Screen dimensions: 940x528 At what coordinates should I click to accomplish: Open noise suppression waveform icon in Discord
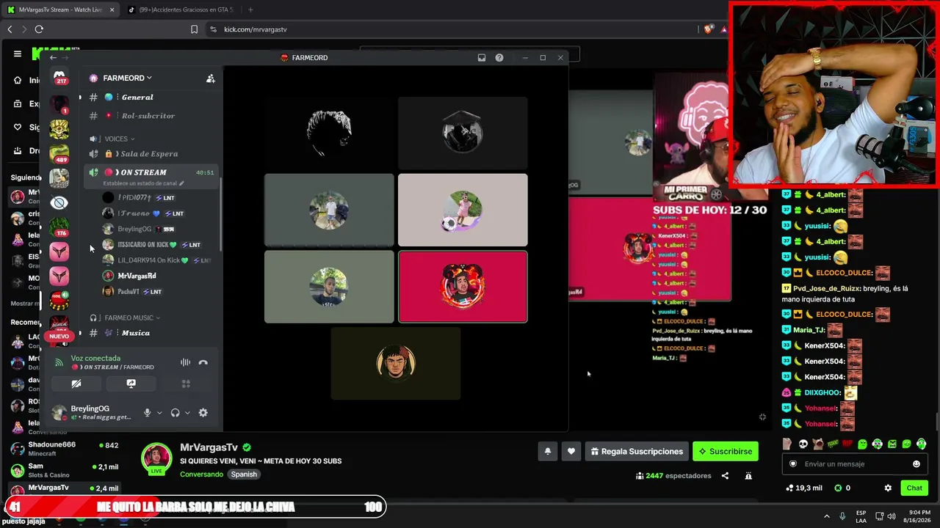[x=185, y=362]
